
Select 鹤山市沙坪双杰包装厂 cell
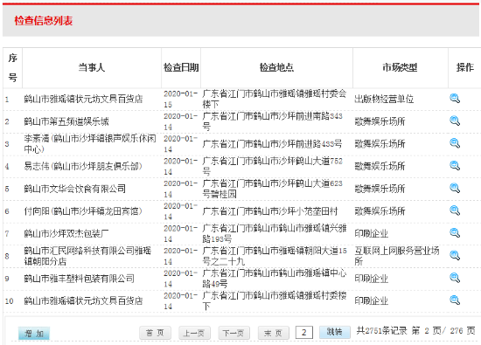coord(66,234)
